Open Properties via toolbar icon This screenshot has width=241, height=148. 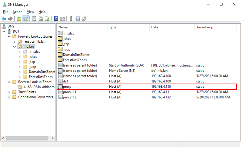pos(34,19)
